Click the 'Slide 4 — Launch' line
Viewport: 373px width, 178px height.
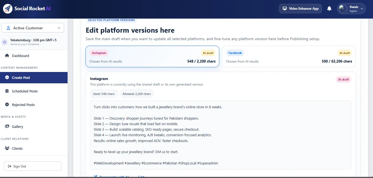(x=153, y=135)
